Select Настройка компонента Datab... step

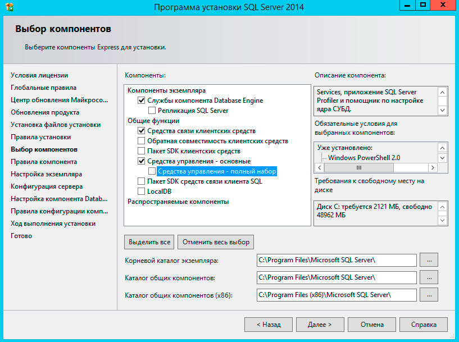coord(59,199)
